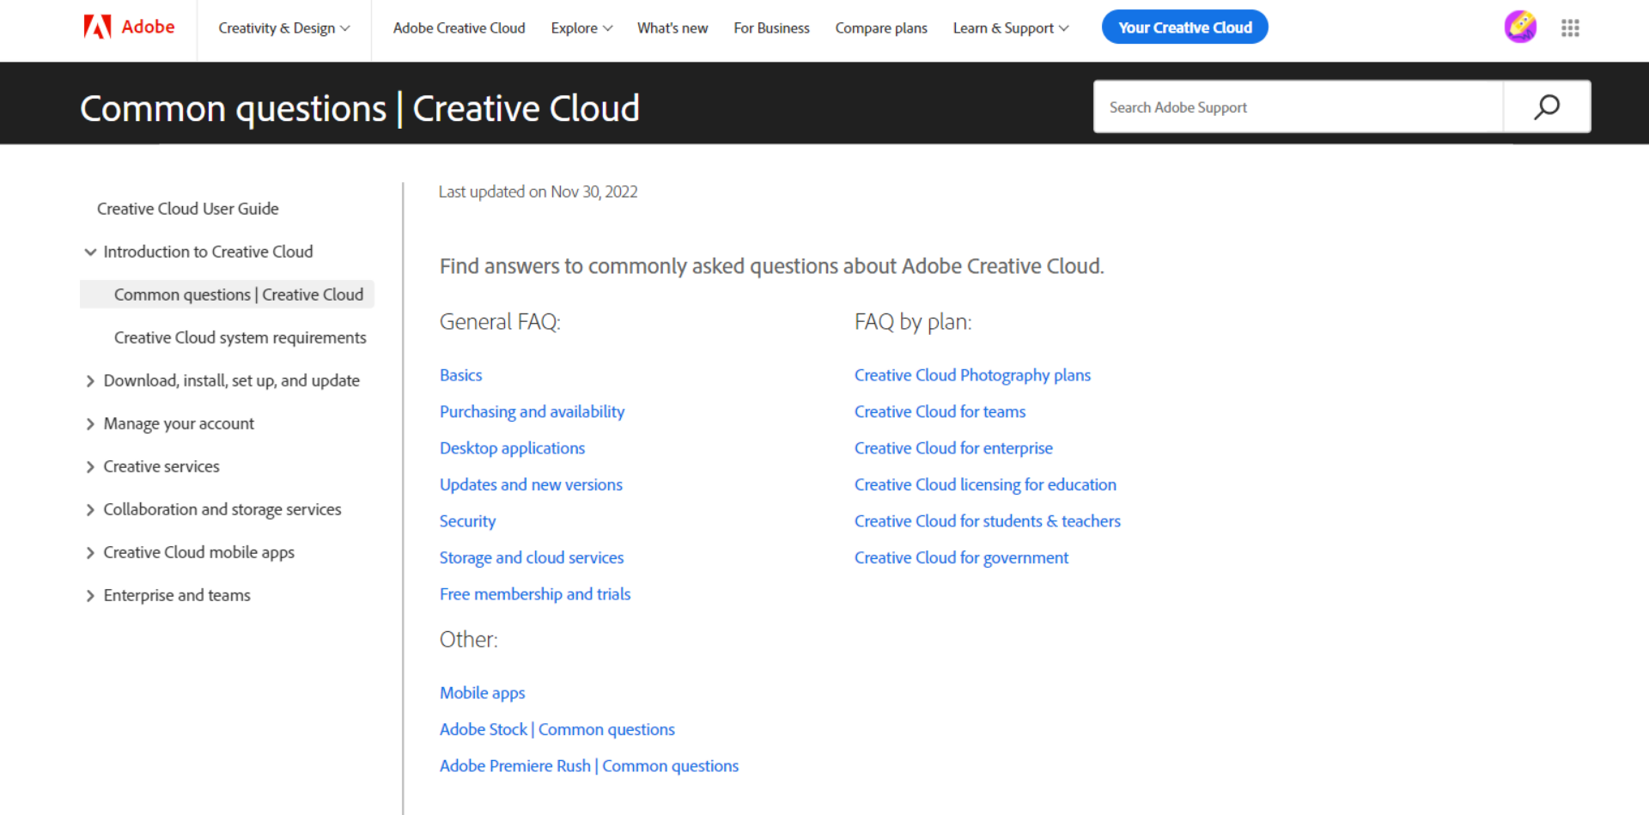
Task: Open Creative Cloud system requirements sidebar item
Action: click(x=240, y=338)
